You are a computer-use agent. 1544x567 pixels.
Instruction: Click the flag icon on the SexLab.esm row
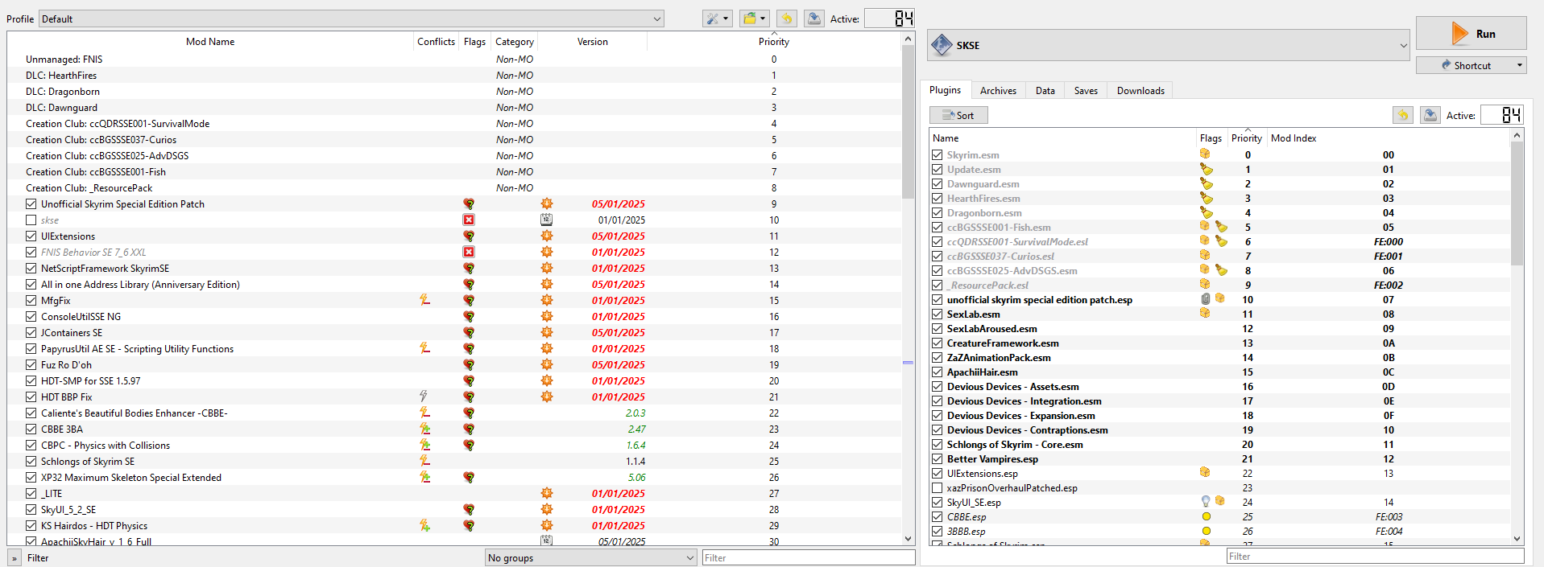1205,314
